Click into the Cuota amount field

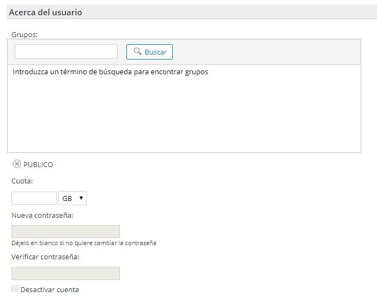click(34, 198)
